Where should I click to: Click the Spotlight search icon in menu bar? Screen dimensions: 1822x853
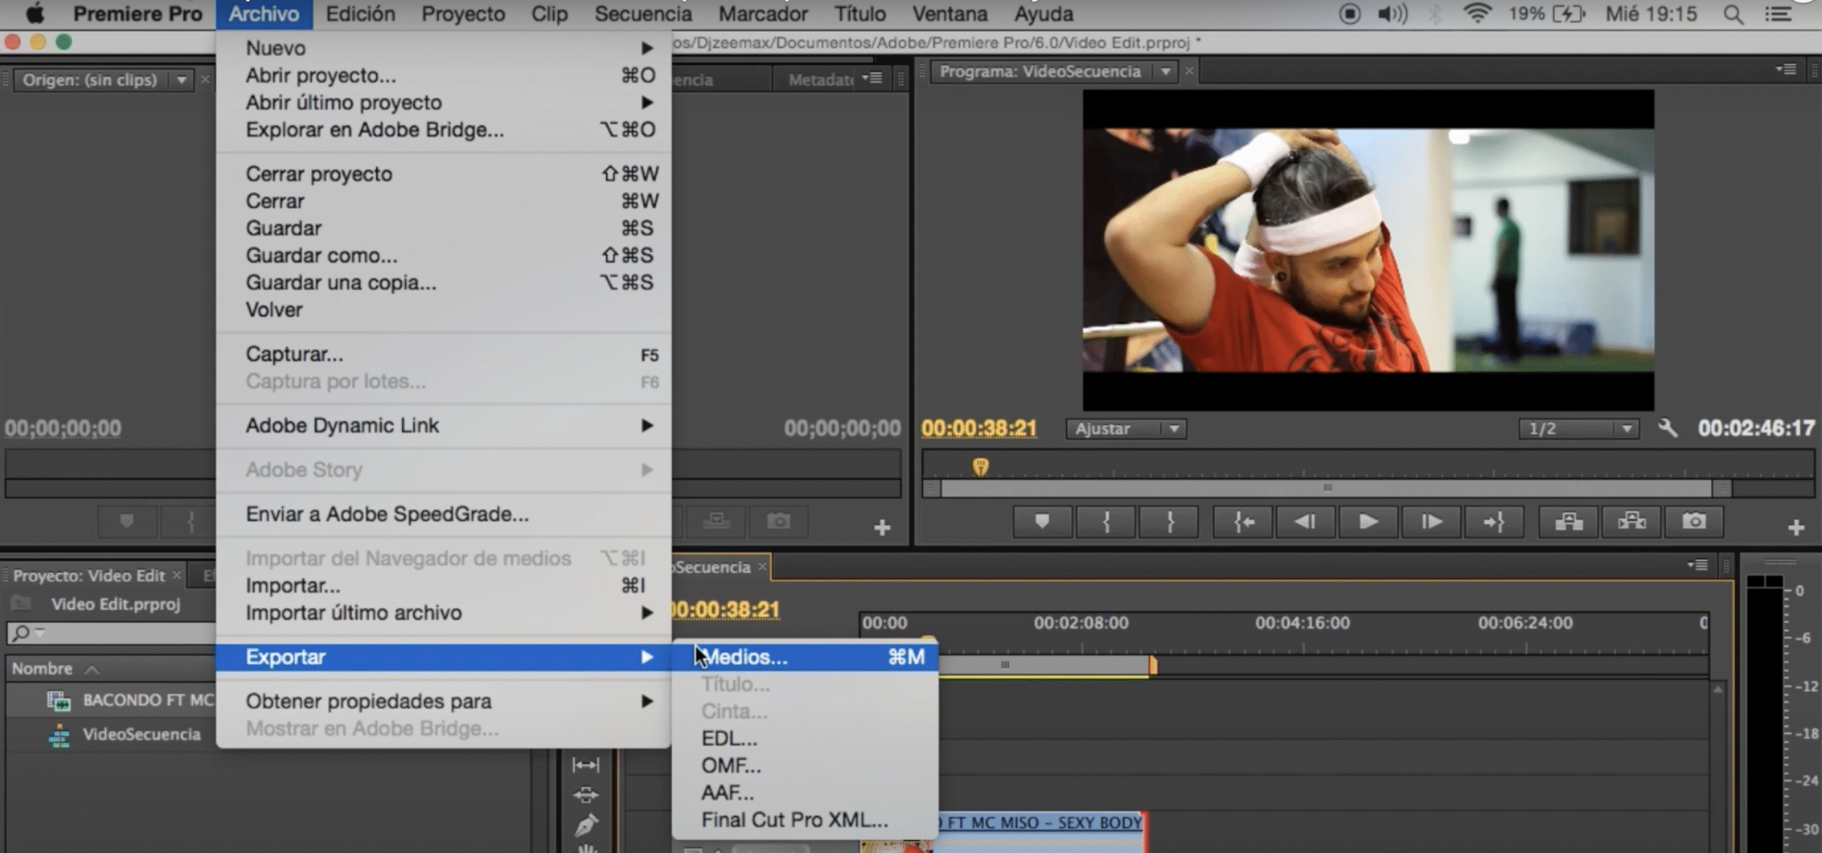(x=1733, y=14)
